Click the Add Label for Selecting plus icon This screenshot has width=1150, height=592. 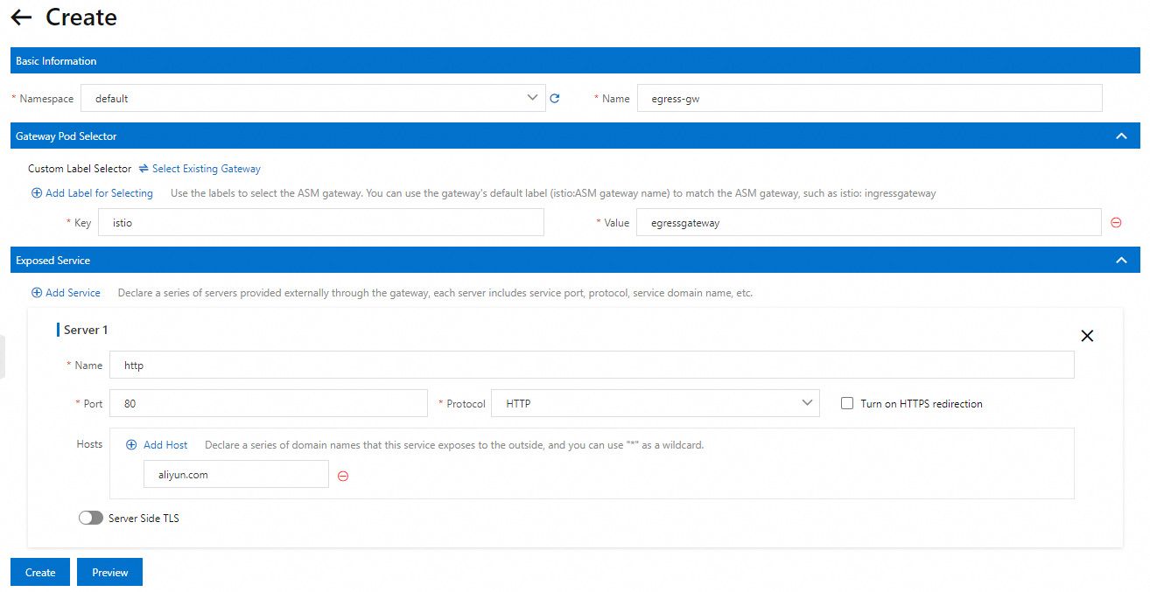coord(37,193)
